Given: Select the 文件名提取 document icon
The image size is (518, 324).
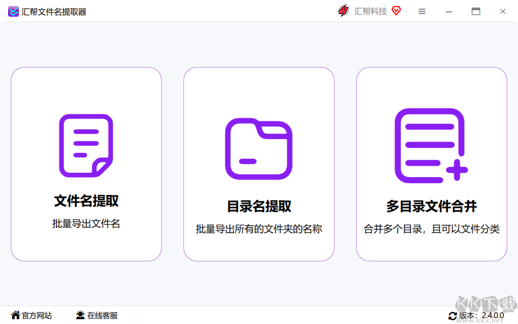Looking at the screenshot, I should [86, 145].
